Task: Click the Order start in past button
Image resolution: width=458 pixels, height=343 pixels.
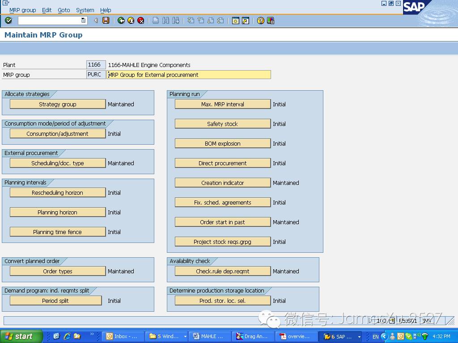Action: click(223, 222)
